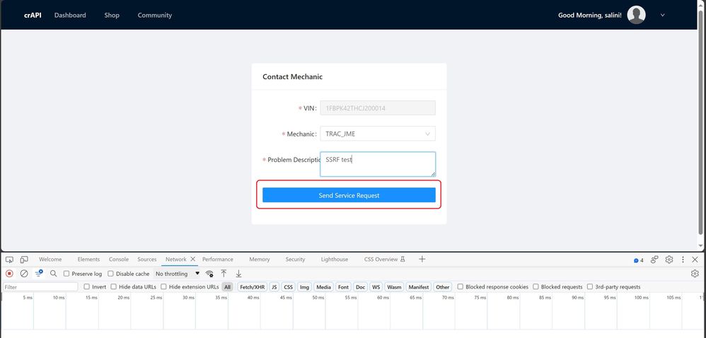This screenshot has width=706, height=338.
Task: Switch to the Elements tab
Action: (x=88, y=260)
